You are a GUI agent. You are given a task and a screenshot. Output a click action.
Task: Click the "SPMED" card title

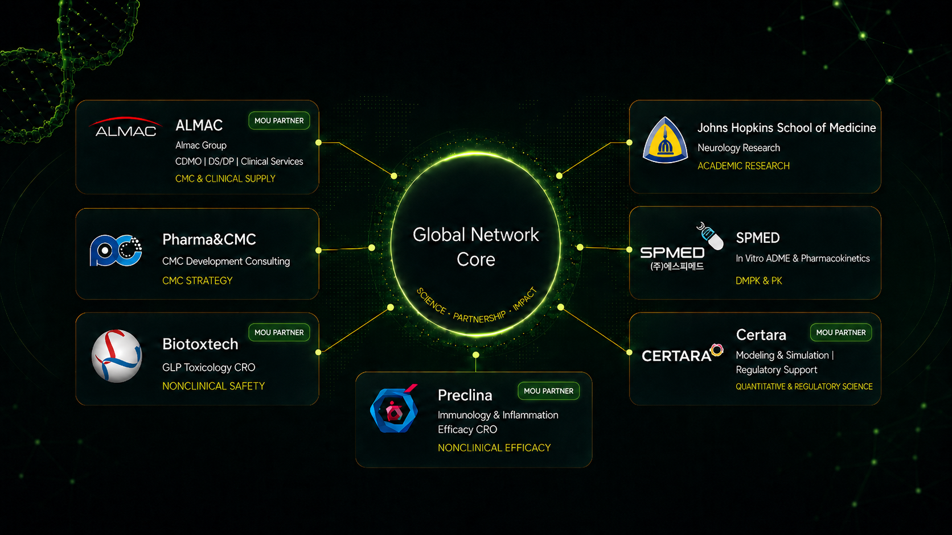758,238
